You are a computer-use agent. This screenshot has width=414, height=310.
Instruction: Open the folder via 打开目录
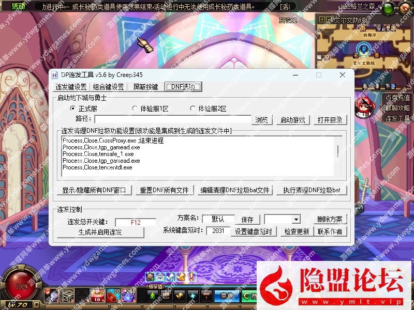point(330,120)
